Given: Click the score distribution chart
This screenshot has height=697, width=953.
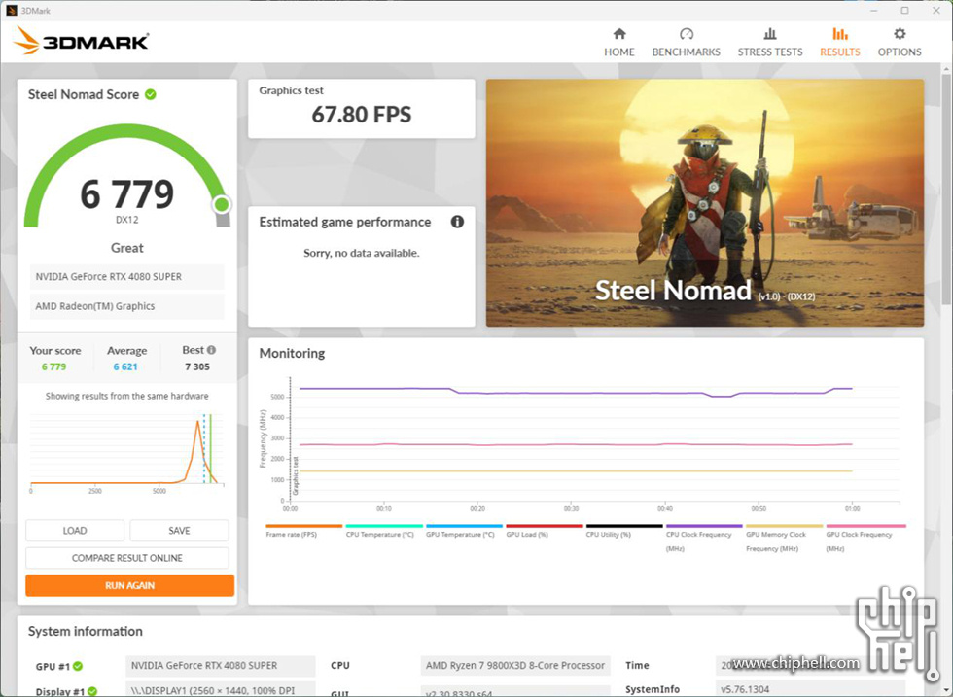Looking at the screenshot, I should point(127,453).
